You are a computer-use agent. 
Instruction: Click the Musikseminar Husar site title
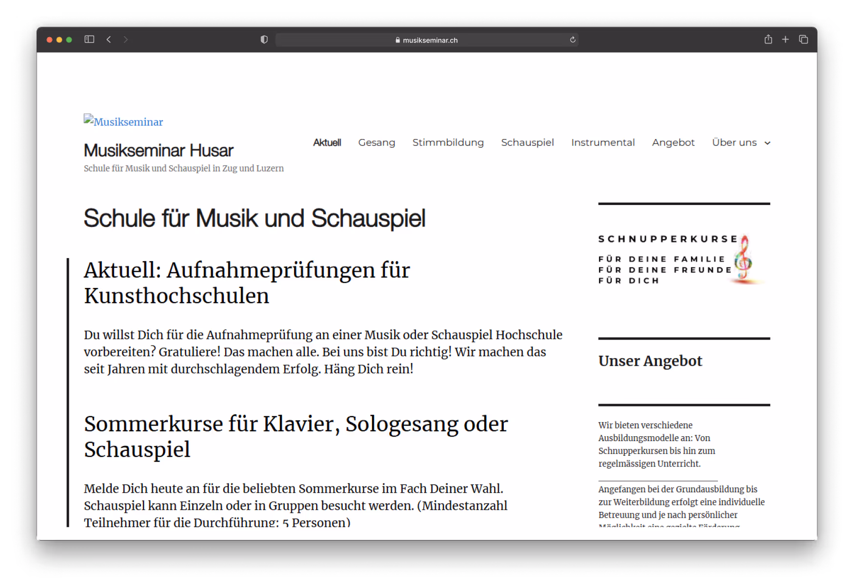coord(159,150)
